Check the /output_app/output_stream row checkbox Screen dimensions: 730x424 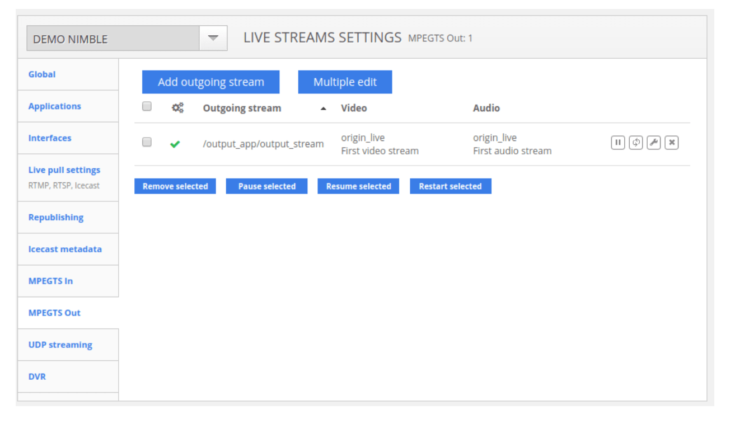point(147,143)
